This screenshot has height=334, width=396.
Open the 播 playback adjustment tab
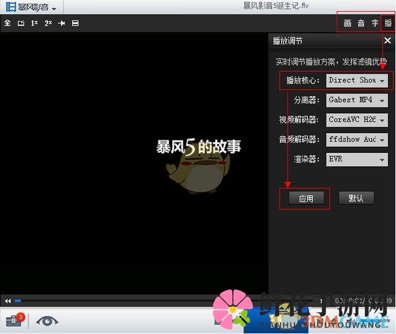388,23
